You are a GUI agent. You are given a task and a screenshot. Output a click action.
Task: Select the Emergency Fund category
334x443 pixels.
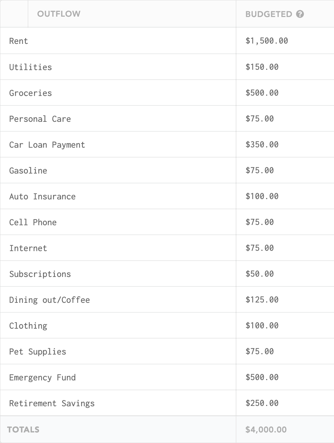[42, 377]
